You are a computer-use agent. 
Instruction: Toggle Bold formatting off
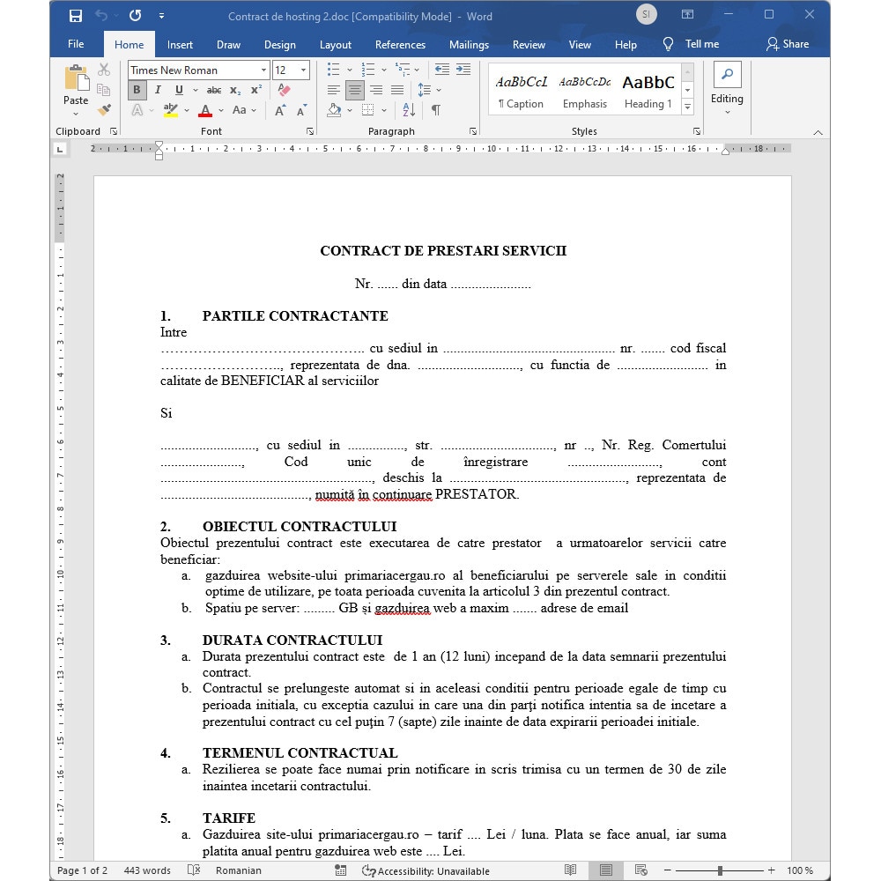(x=137, y=90)
